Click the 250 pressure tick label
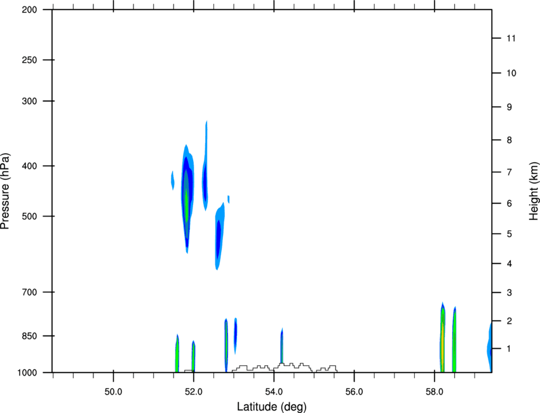Viewport: 540px width, 413px height. pyautogui.click(x=29, y=60)
